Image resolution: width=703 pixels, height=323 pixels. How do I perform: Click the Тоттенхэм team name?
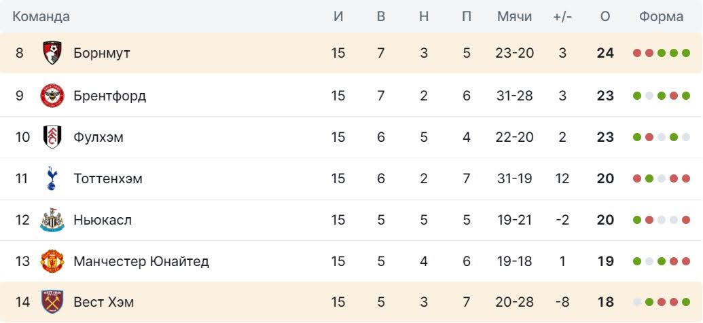click(x=108, y=178)
